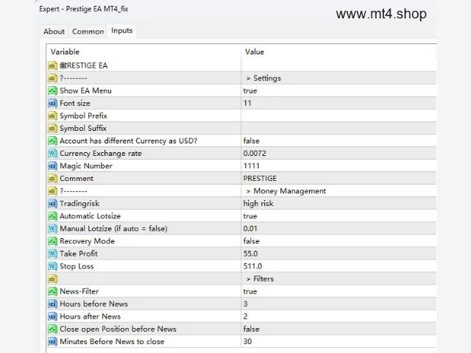The width and height of the screenshot is (471, 353).
Task: Click the double icon for Currency Exchange rate
Action: [52, 154]
